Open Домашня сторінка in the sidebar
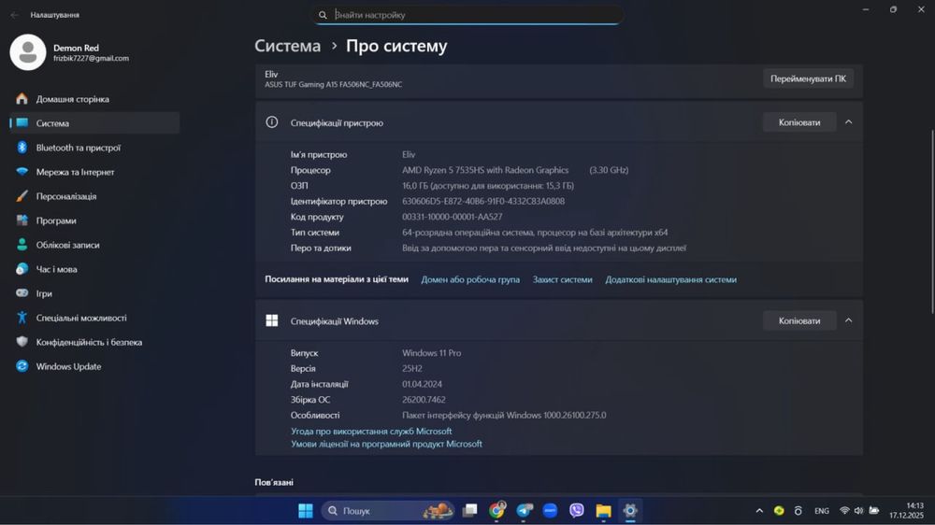The image size is (935, 525). click(x=72, y=99)
